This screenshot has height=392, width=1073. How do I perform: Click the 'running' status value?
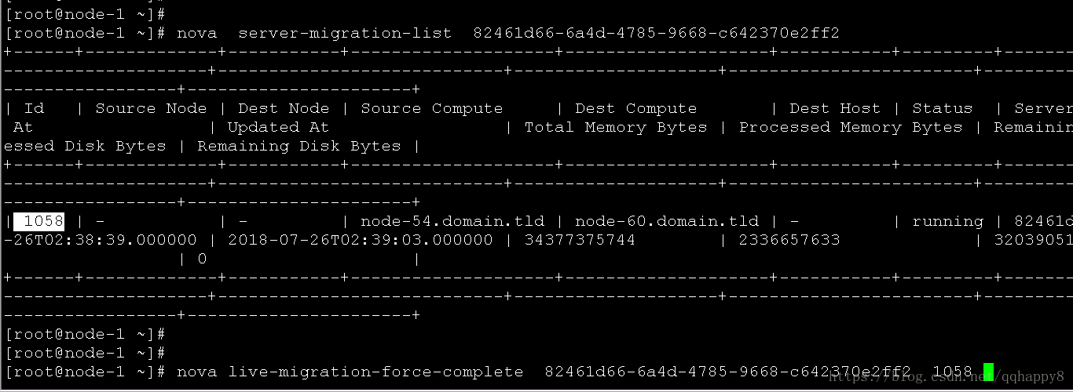(x=947, y=221)
